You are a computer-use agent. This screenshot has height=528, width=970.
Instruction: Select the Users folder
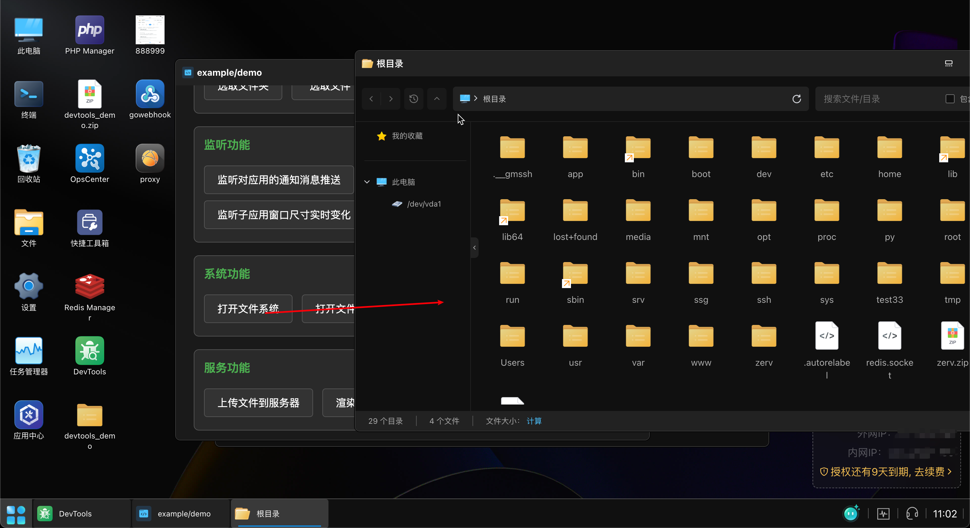click(x=512, y=346)
